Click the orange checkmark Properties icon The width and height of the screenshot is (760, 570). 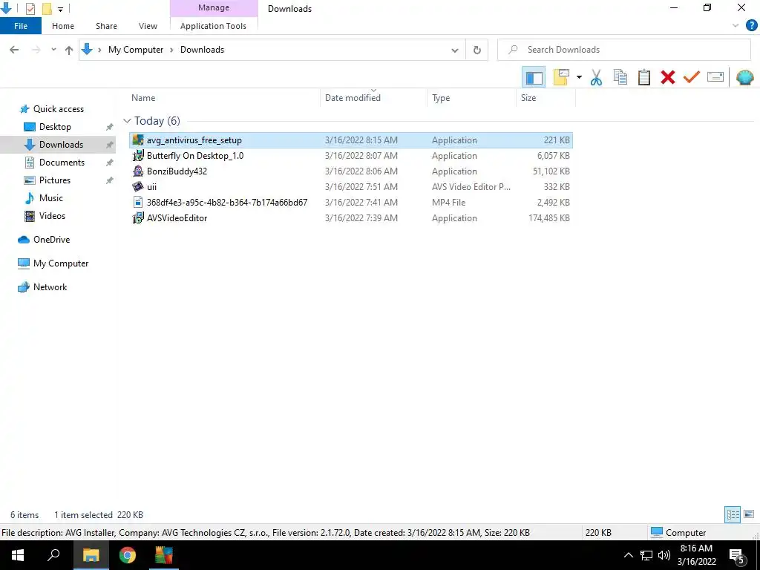coord(692,77)
